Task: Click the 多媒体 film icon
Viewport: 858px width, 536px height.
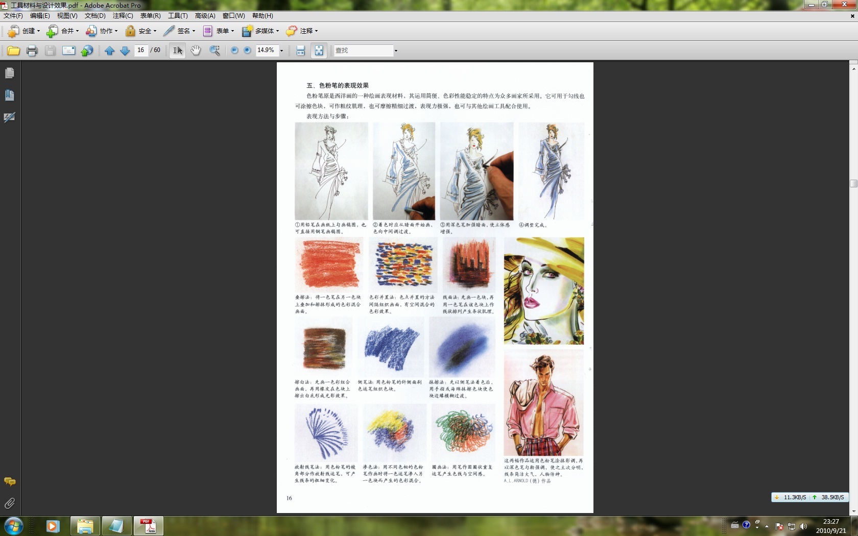Action: pos(247,31)
